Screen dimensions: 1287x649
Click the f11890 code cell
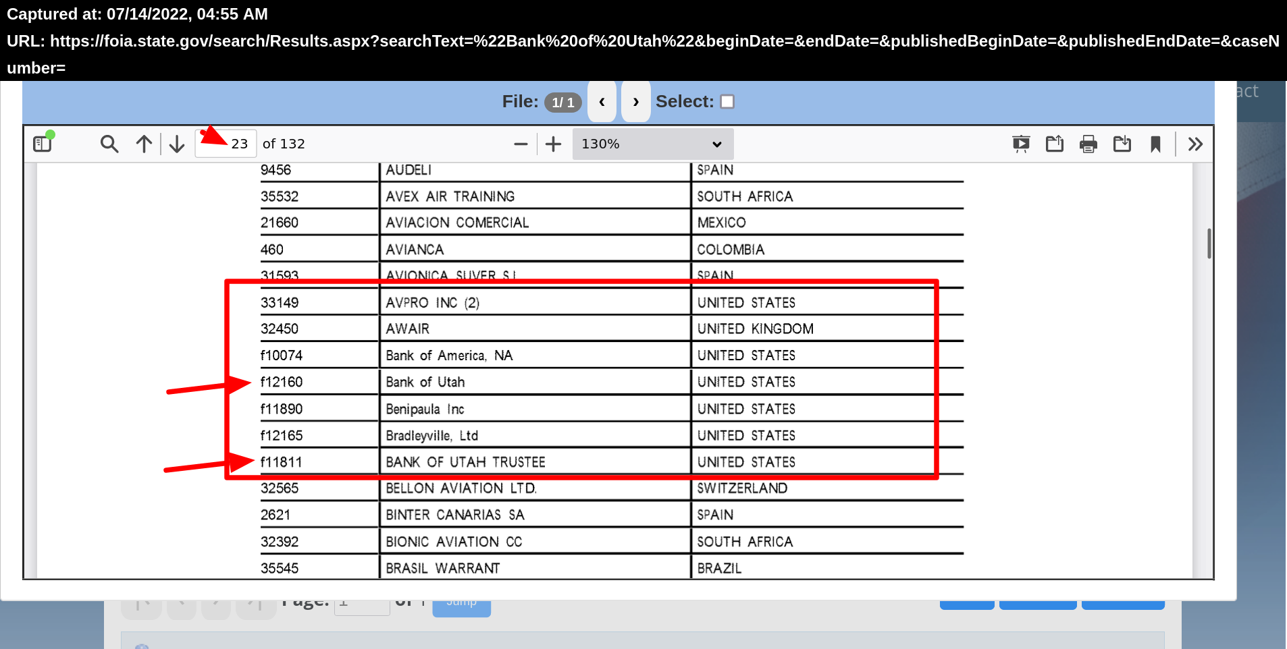click(x=282, y=409)
